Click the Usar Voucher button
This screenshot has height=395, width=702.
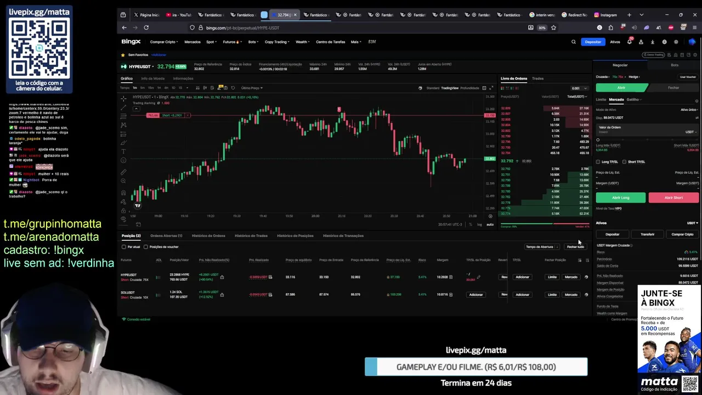688,77
